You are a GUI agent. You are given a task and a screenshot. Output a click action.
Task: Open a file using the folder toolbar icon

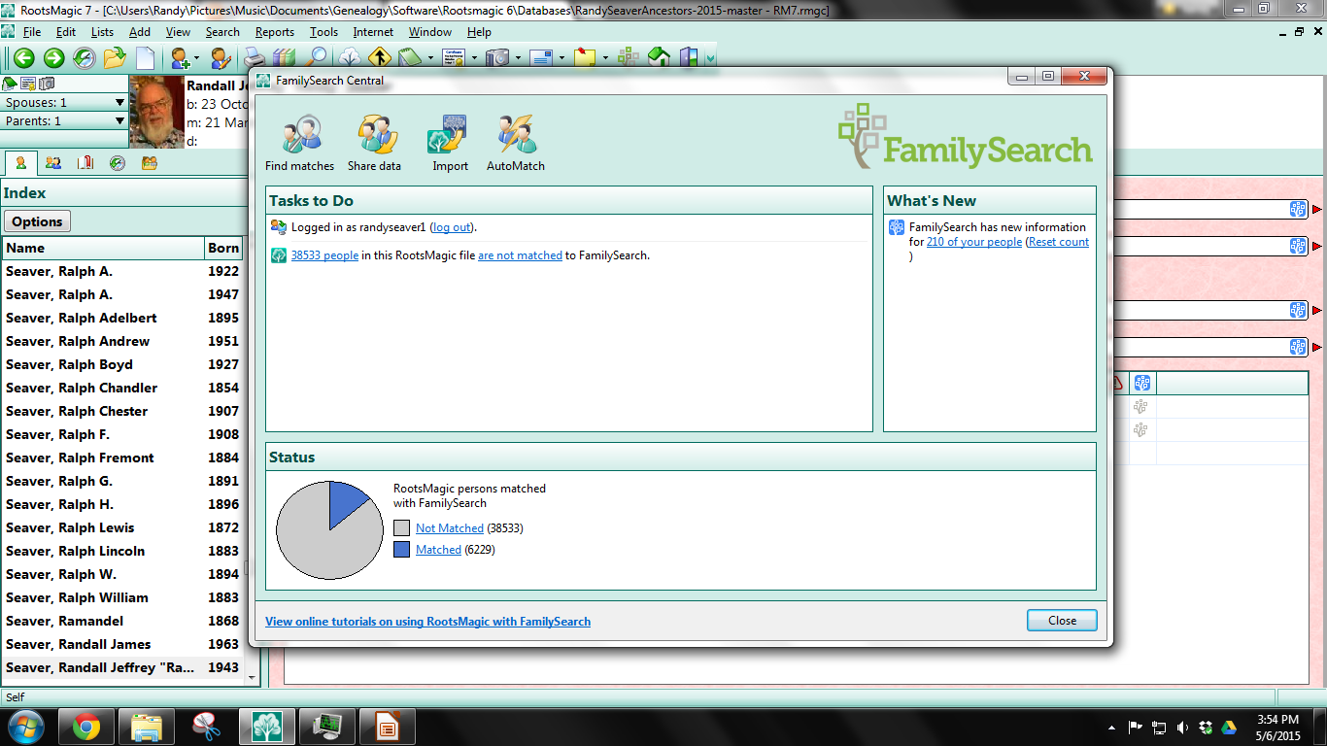click(x=115, y=56)
